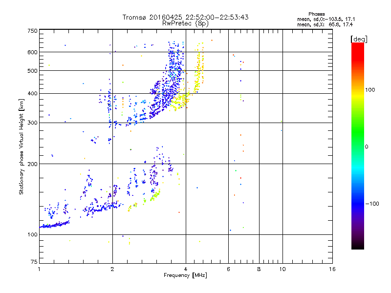
Task: Click the y-axis label "750"
Action: tap(32, 31)
